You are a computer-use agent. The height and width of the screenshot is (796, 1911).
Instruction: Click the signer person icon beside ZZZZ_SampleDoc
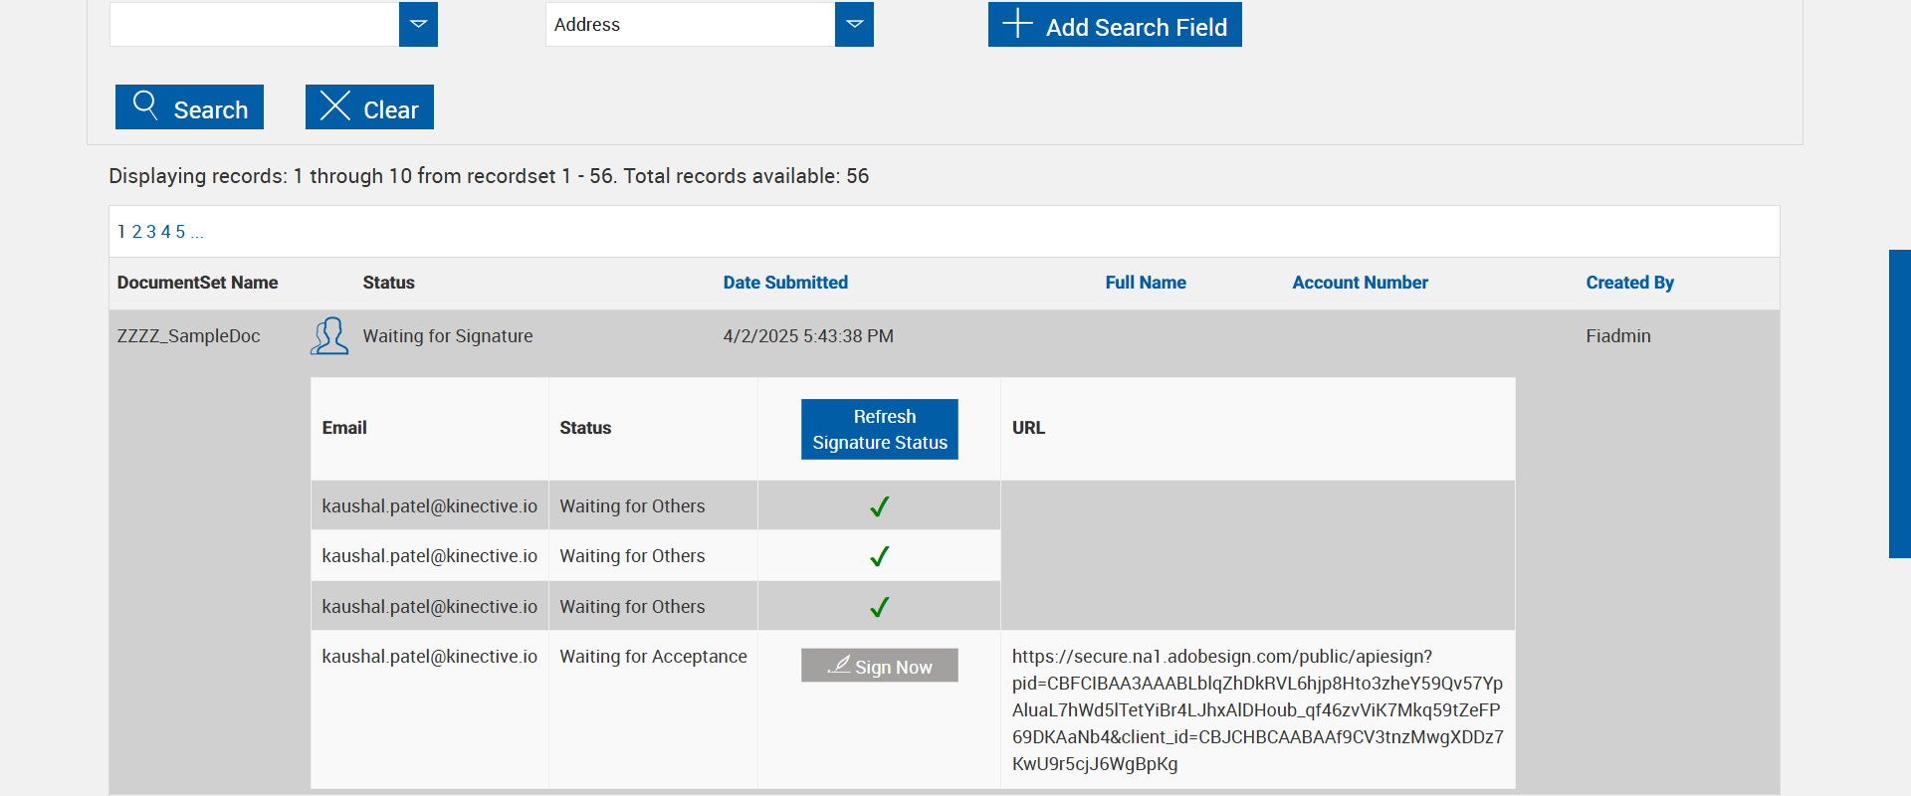329,336
